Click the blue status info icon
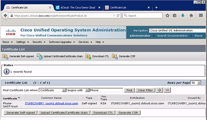The height and width of the screenshot is (120, 207). pyautogui.click(x=6, y=71)
